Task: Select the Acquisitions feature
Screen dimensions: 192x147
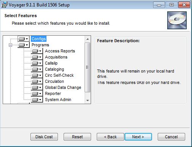Action: coord(56,57)
